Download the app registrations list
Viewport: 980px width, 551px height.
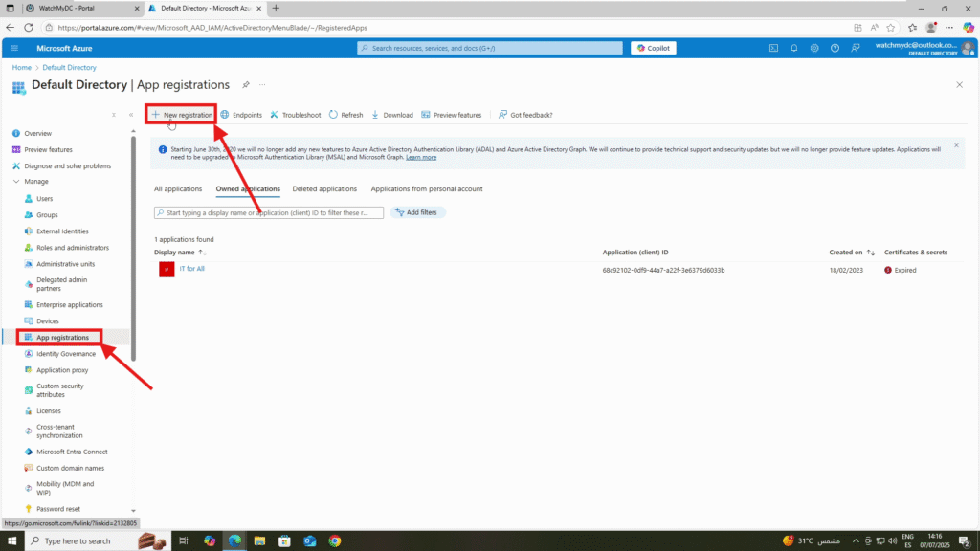392,115
